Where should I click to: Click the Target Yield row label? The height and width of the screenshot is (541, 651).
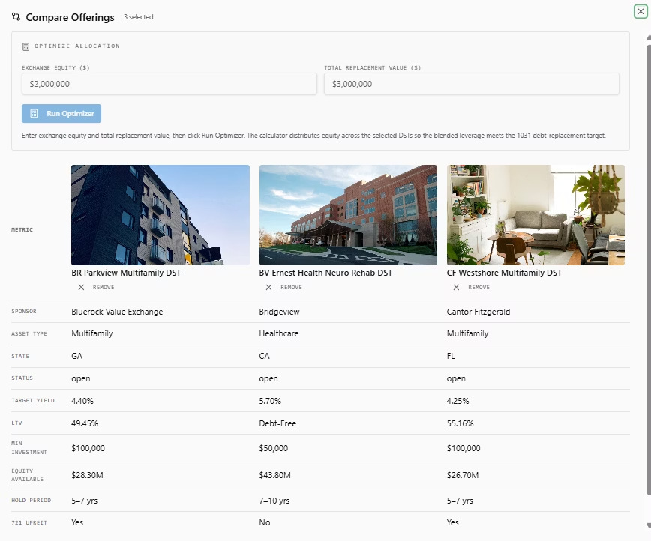pos(33,400)
